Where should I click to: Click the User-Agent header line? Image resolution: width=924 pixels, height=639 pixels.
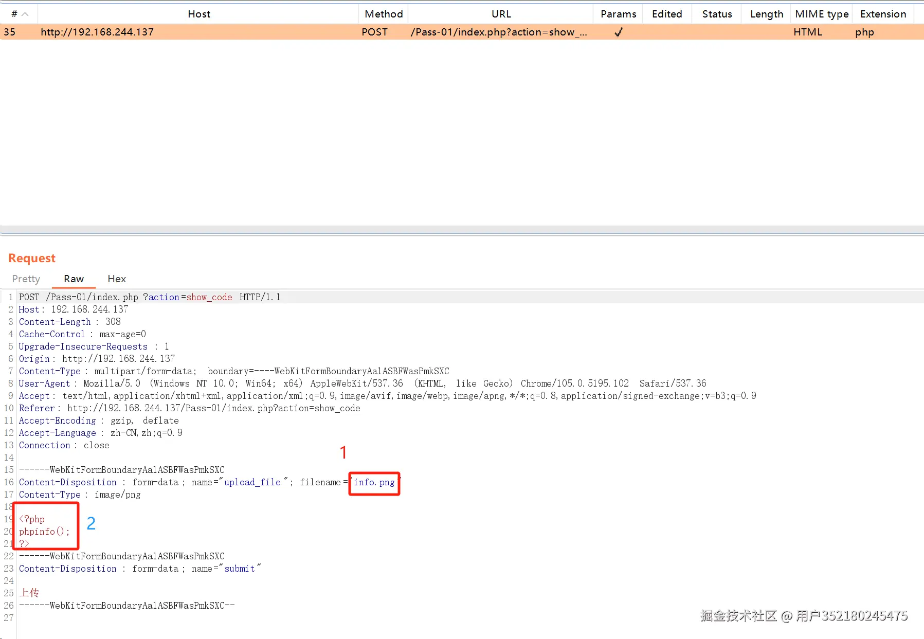point(363,384)
